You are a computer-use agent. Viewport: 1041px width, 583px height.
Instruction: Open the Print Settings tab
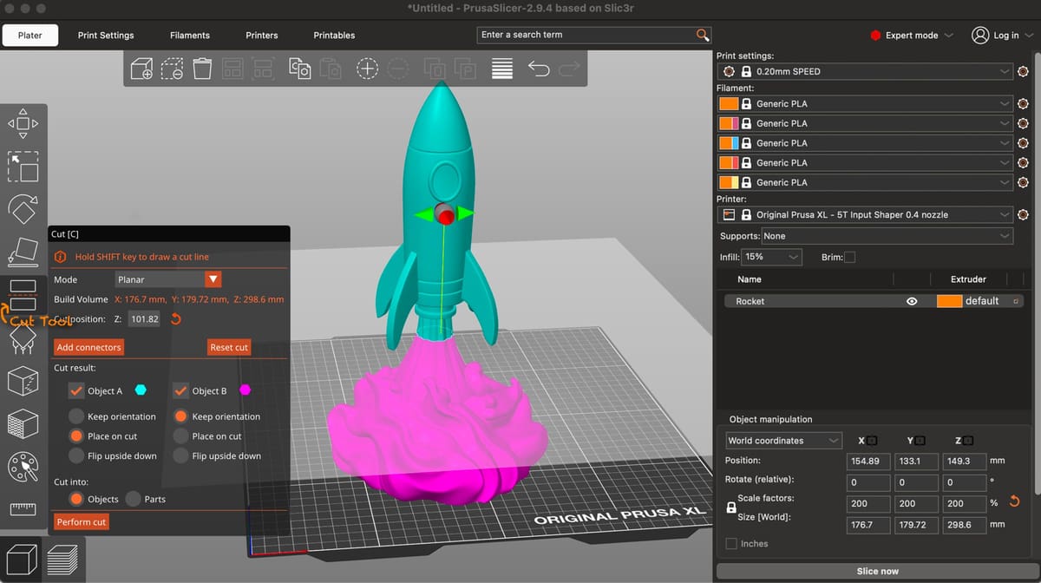[106, 36]
